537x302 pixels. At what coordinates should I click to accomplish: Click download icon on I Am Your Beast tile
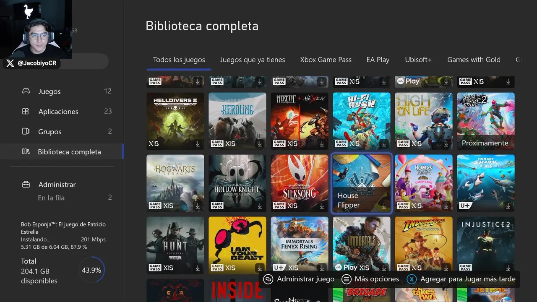[260, 268]
